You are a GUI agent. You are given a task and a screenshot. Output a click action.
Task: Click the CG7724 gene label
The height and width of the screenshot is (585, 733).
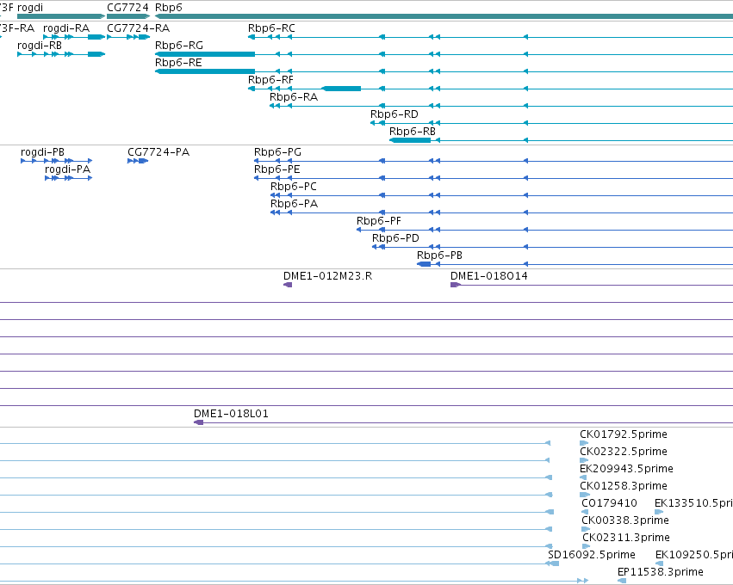click(x=127, y=8)
